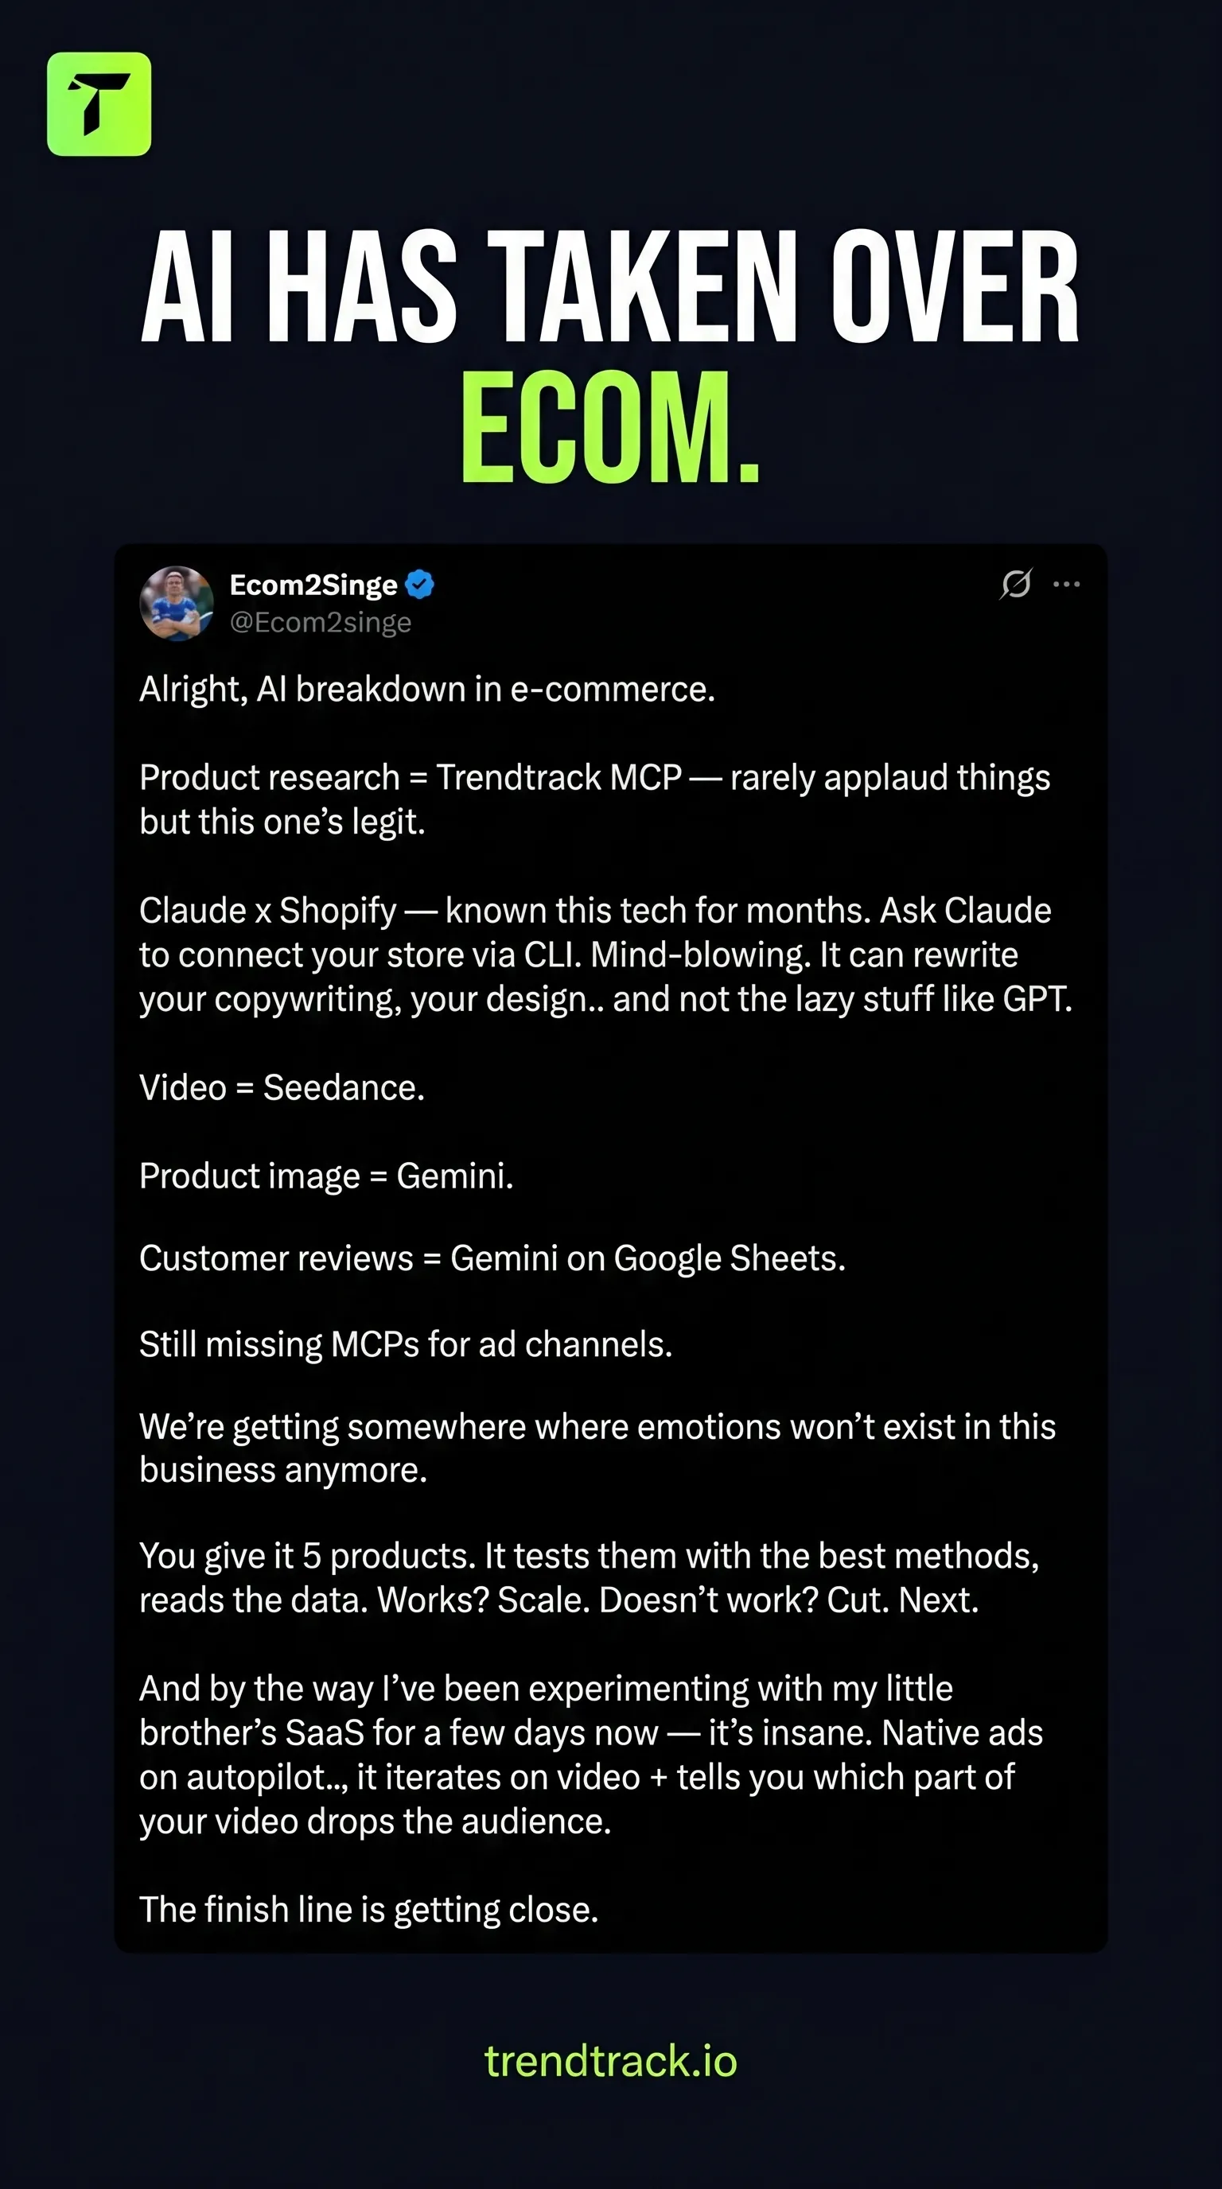Click the Grok slash-circle icon
The width and height of the screenshot is (1222, 2189).
tap(1015, 584)
